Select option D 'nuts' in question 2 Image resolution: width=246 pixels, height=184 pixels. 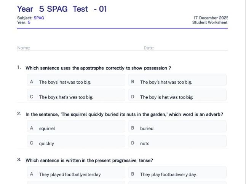177,143
